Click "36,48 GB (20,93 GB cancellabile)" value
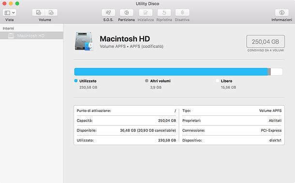 (x=148, y=130)
